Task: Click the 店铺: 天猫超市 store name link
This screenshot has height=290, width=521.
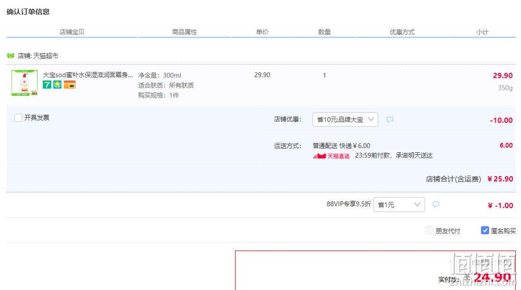Action: point(38,56)
